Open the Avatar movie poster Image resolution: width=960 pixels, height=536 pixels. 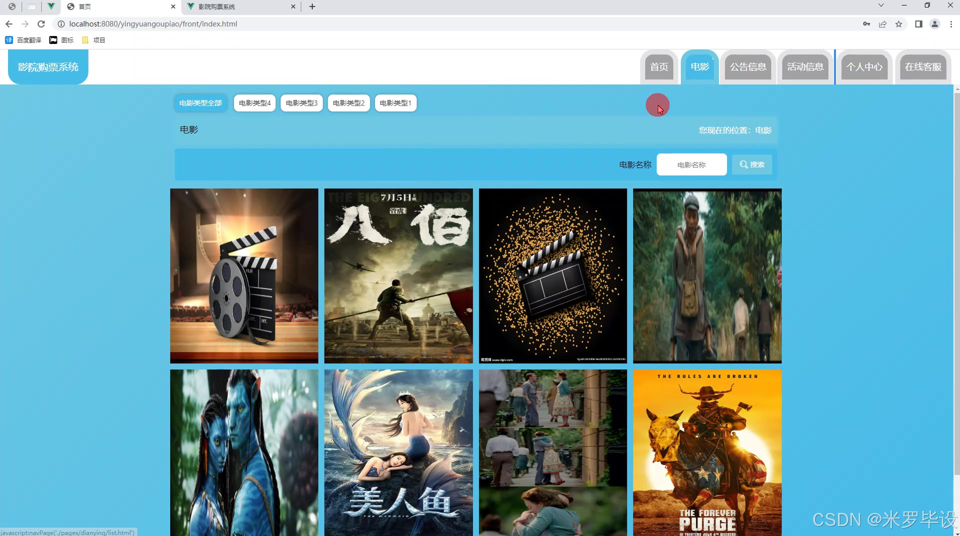pos(244,452)
